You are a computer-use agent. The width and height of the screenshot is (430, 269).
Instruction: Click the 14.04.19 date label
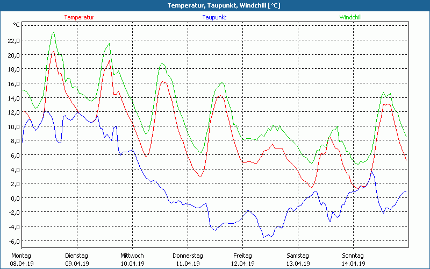[x=353, y=264]
